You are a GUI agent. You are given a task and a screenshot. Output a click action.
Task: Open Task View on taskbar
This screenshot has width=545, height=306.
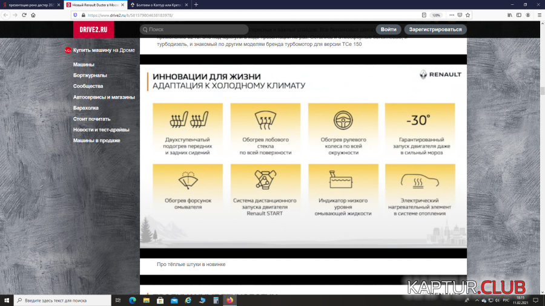coord(118,301)
